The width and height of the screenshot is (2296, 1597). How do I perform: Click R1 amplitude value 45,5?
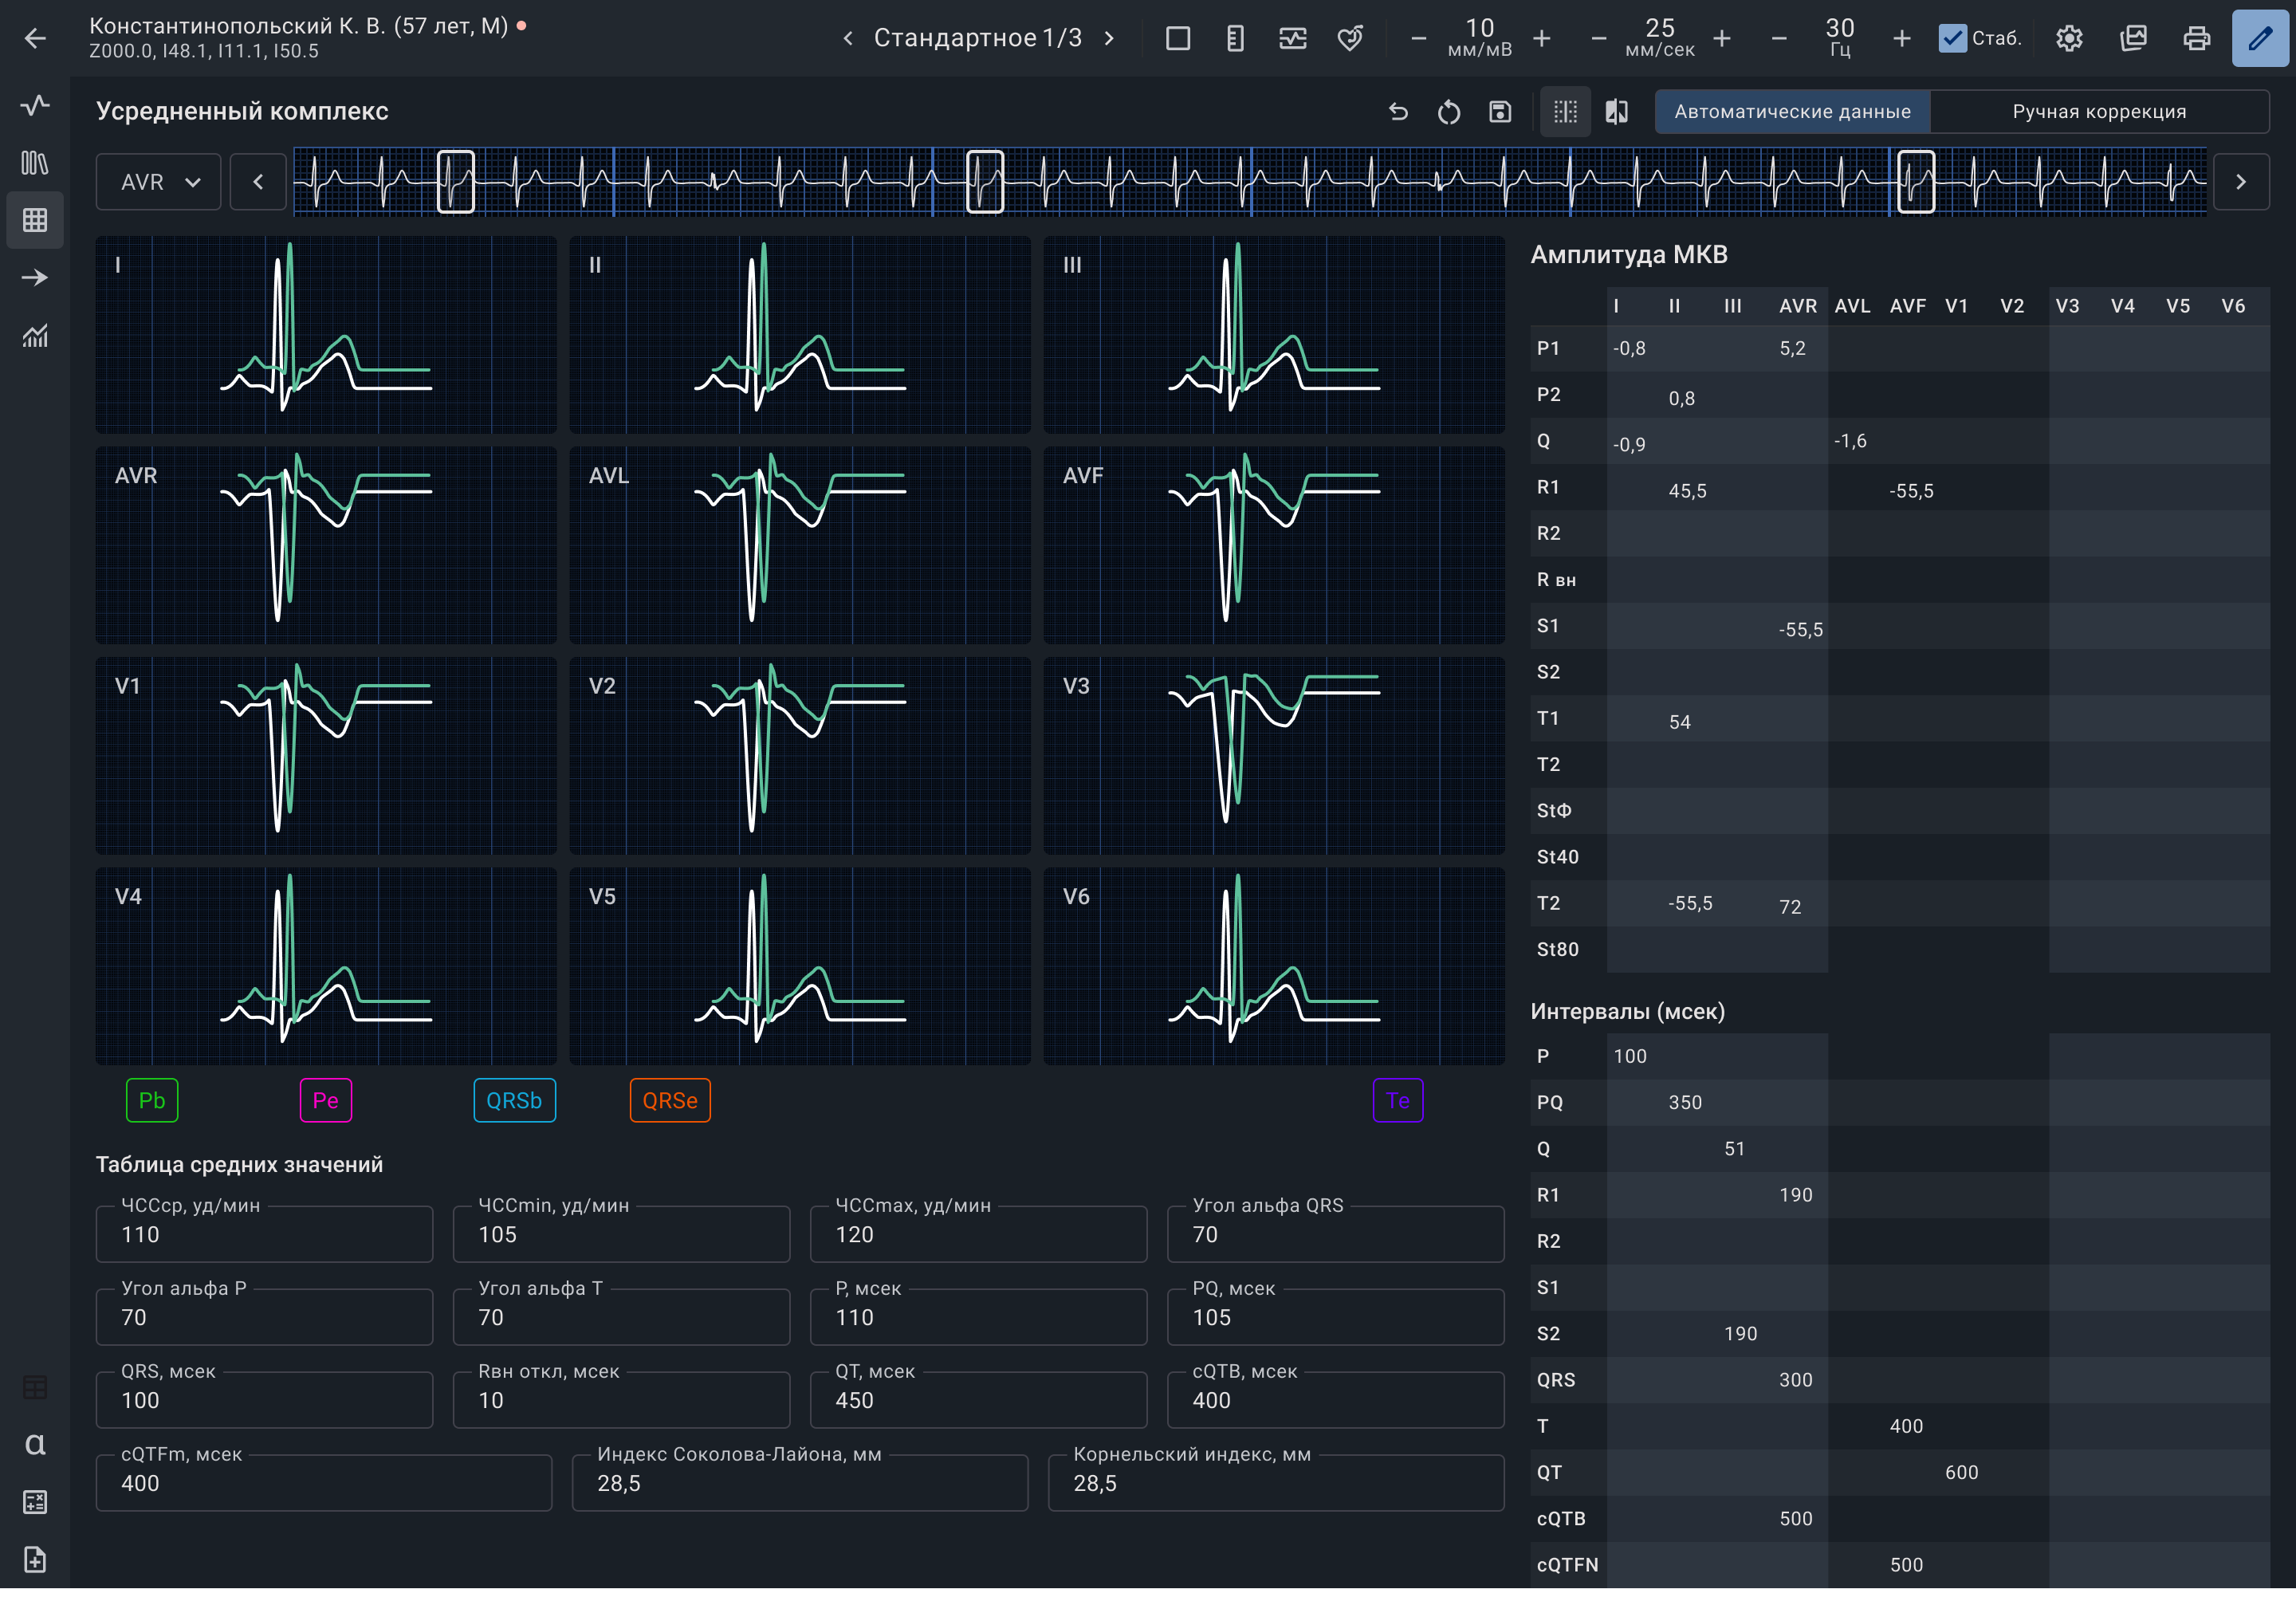tap(1687, 491)
